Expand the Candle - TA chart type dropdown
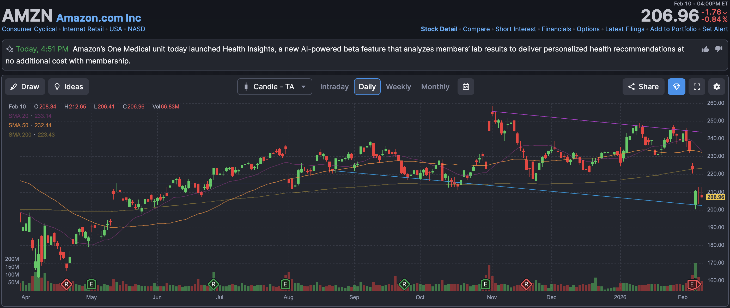Viewport: 730px width, 308px height. coord(274,87)
